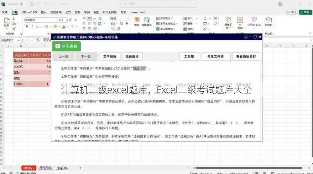This screenshot has width=313, height=174.
Task: Decrease cell indent
Action: (x=84, y=29)
